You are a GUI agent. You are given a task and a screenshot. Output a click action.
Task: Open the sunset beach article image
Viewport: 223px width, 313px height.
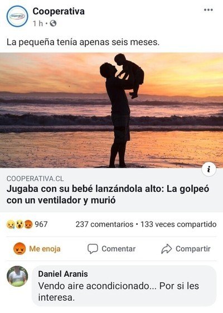point(111,110)
